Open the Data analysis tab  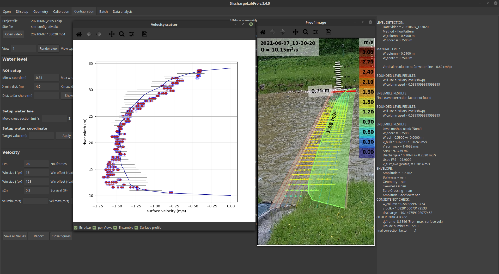123,11
